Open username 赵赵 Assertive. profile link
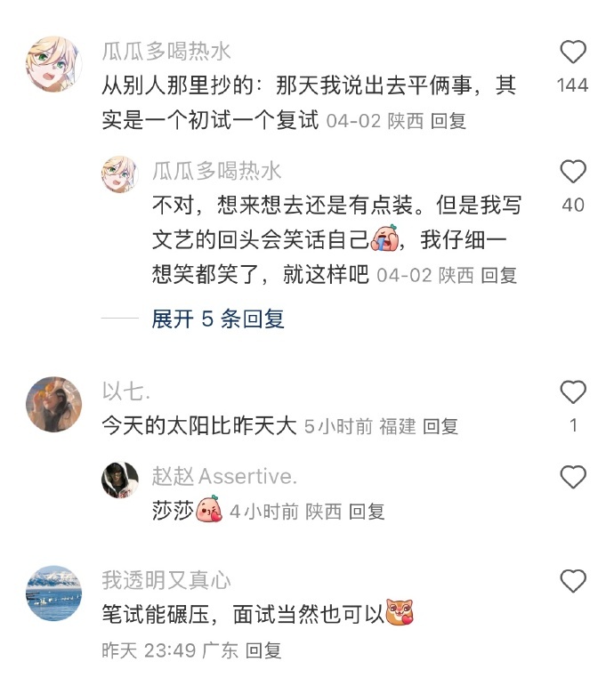The image size is (614, 694). [224, 477]
